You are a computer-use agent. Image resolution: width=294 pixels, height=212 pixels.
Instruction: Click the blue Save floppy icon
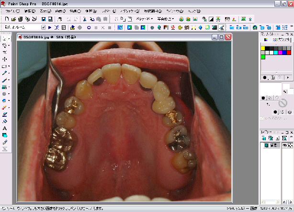pos(44,19)
